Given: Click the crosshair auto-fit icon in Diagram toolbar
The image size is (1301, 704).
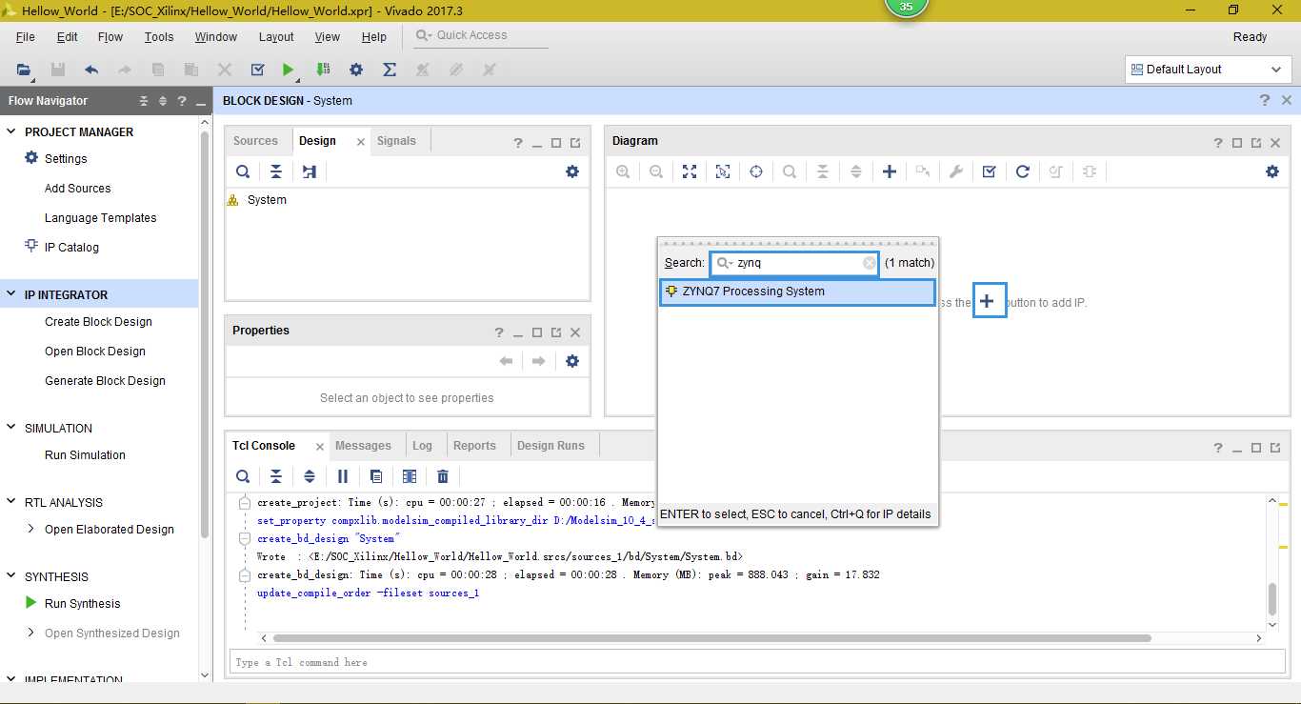Looking at the screenshot, I should point(756,171).
